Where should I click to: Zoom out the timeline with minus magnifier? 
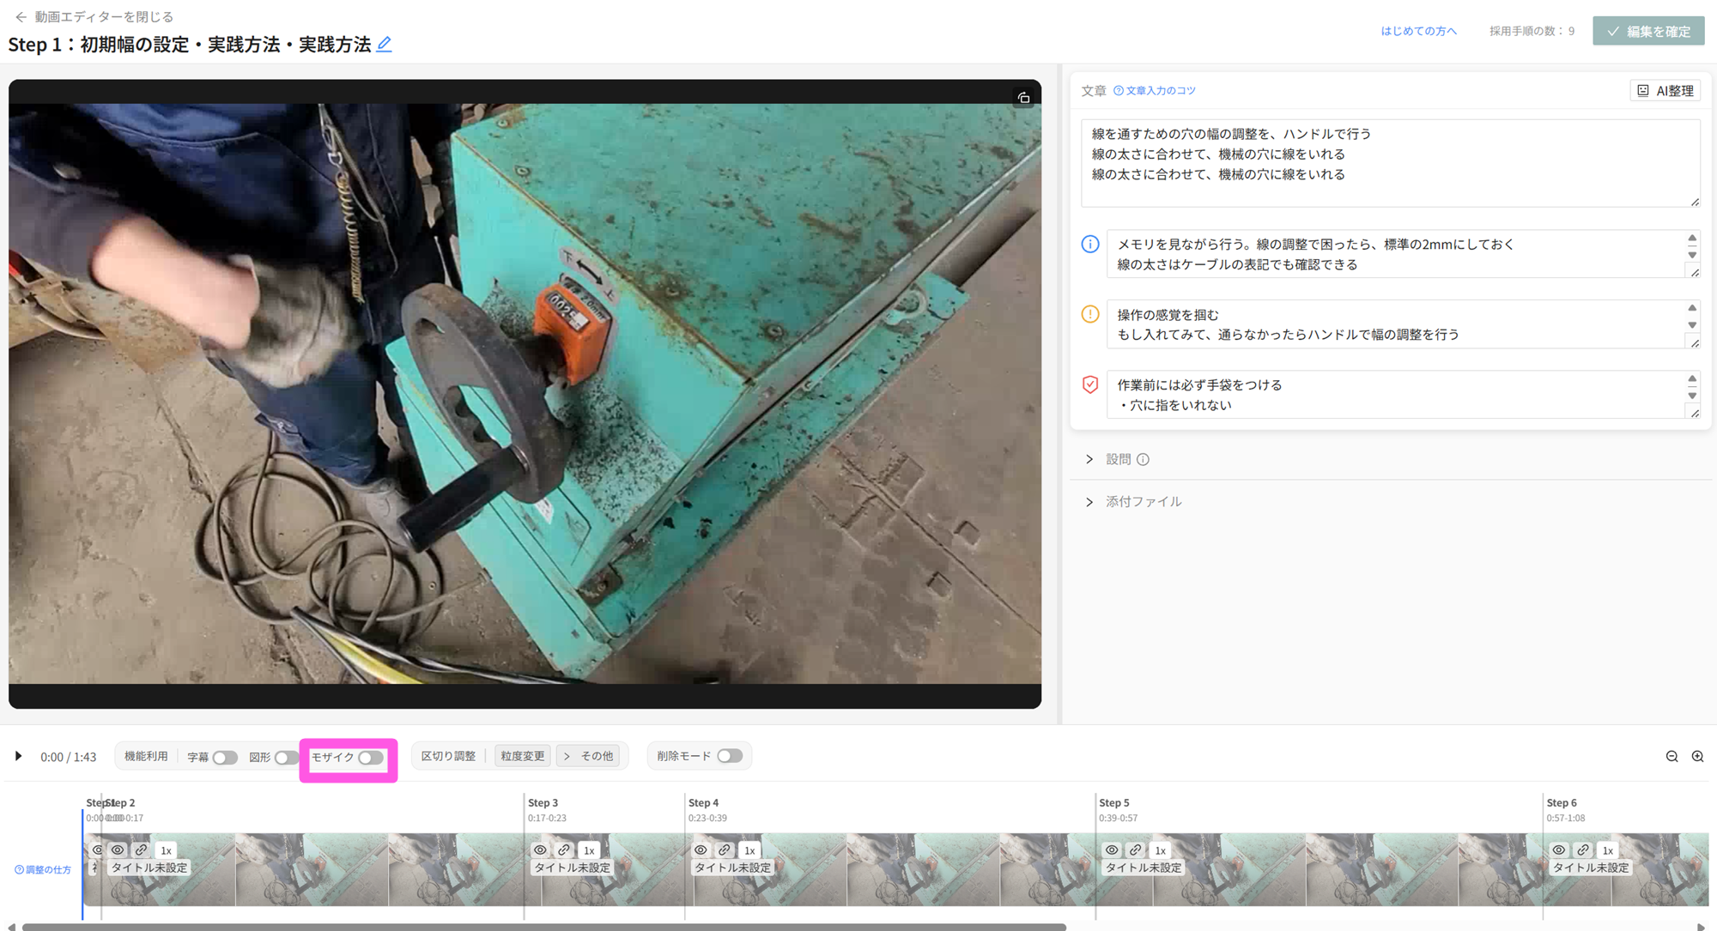point(1671,756)
